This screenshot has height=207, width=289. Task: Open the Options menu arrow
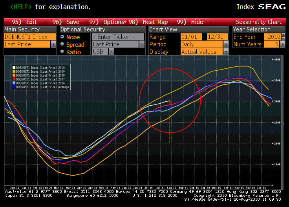tap(125, 22)
